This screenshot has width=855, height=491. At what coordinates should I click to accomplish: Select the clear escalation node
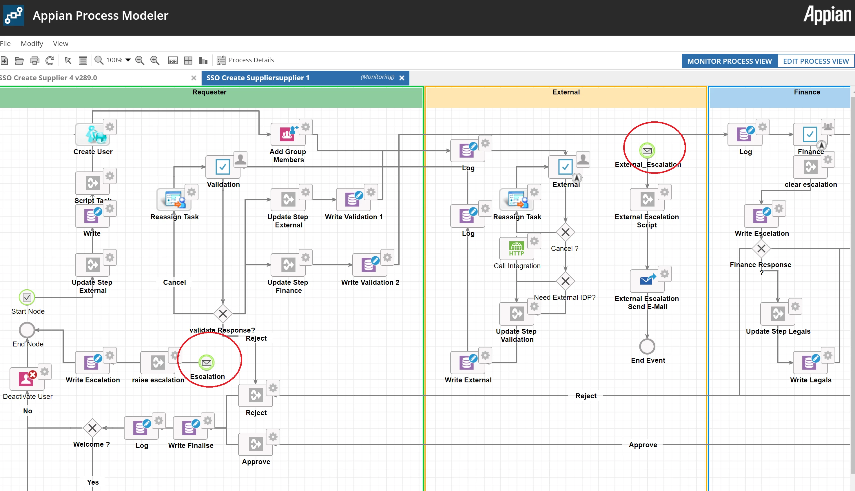[x=810, y=167]
